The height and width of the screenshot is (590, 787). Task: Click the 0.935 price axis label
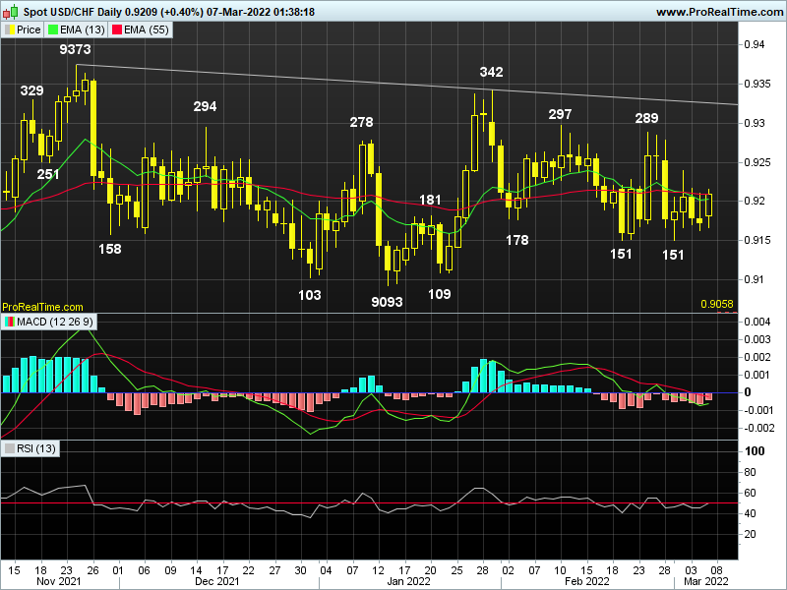click(757, 84)
